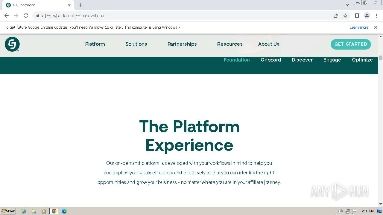Viewport: 383px width, 215px height.
Task: Jump to the Foundation section
Action: coord(237,60)
